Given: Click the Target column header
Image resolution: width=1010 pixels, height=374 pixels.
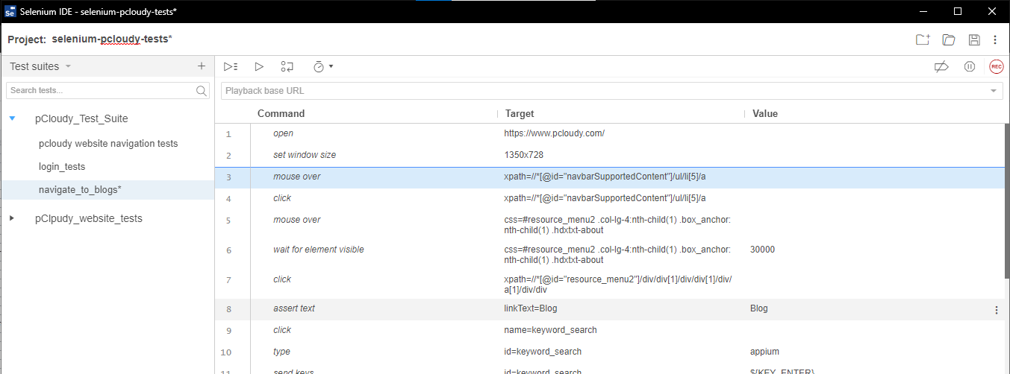Looking at the screenshot, I should point(520,114).
